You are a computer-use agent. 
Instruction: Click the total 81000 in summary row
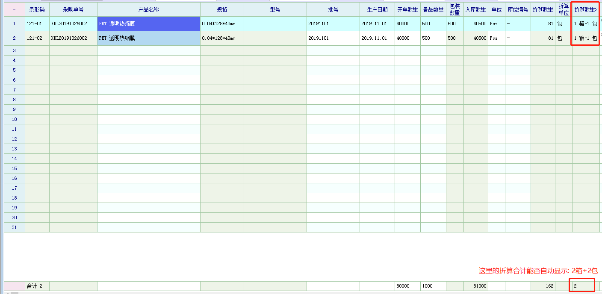pos(475,286)
